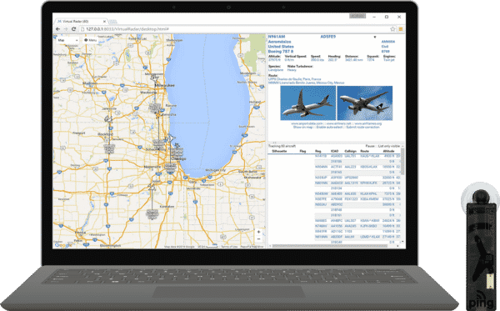
Task: Open the left Boeing 787 photo thumbnail
Action: (x=307, y=103)
